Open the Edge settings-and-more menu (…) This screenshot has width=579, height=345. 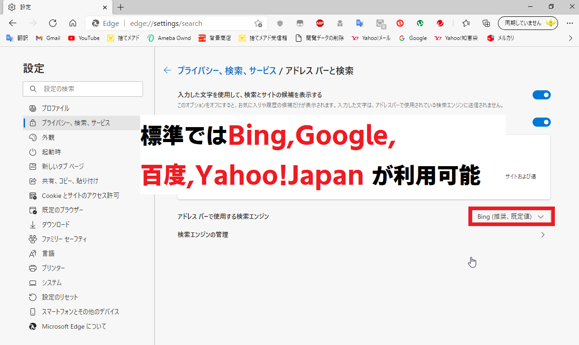(x=570, y=23)
